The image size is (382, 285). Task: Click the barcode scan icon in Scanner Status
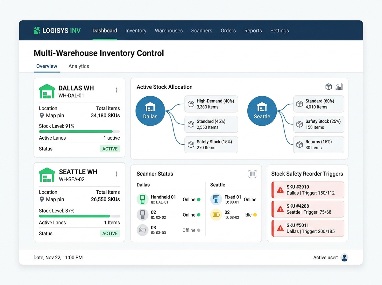pos(252,174)
